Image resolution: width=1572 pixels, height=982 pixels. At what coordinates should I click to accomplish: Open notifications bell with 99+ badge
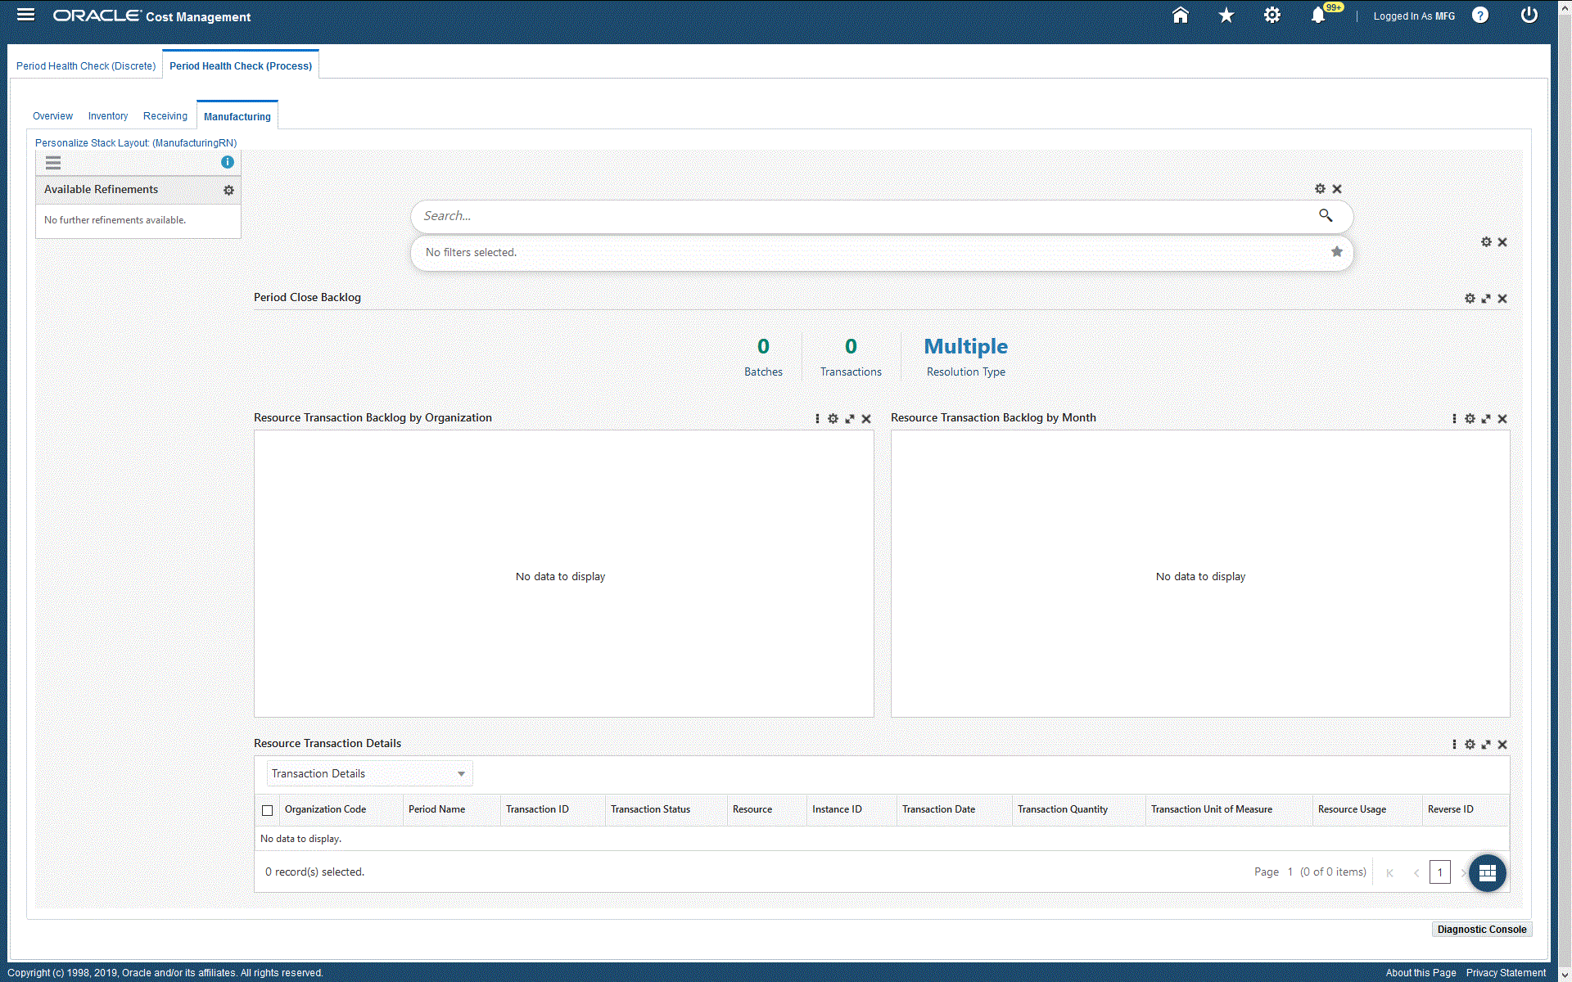tap(1317, 16)
